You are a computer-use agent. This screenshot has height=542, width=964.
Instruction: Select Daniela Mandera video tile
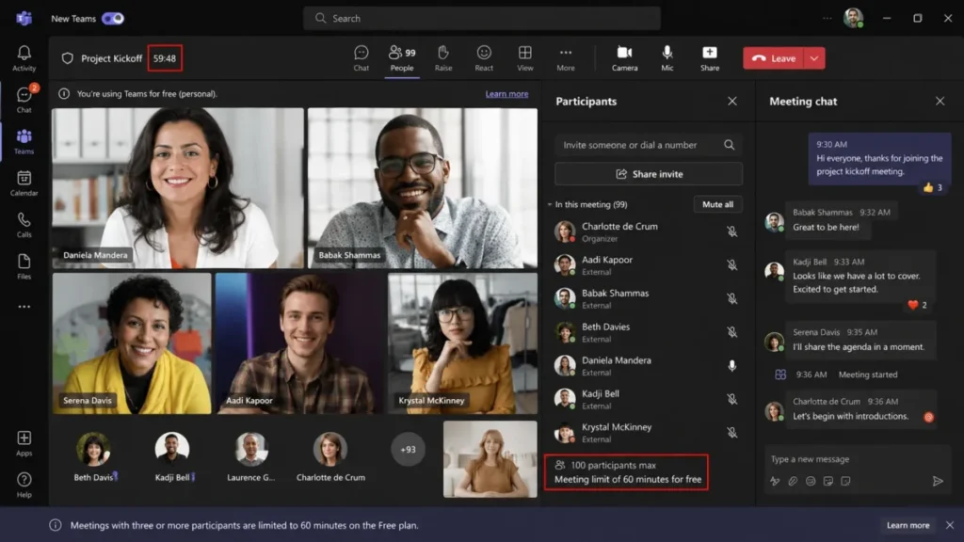pos(178,188)
